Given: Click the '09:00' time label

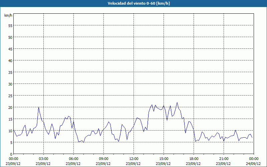Looking at the screenshot, I should (103, 159).
